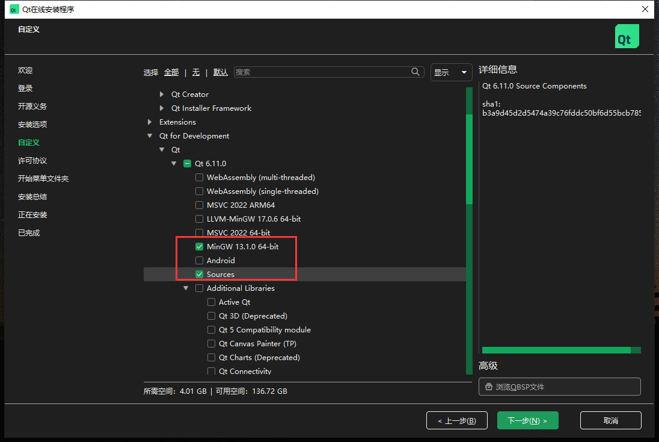This screenshot has height=442, width=659.
Task: Click the 全部 select-all link
Action: tap(171, 72)
